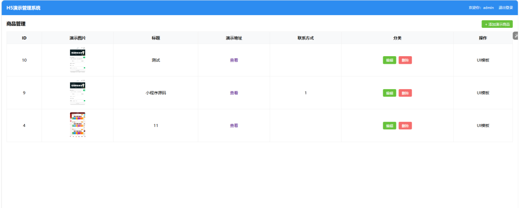Open demo thumbnail of ID 10
Viewport: 519px width, 208px height.
point(78,60)
